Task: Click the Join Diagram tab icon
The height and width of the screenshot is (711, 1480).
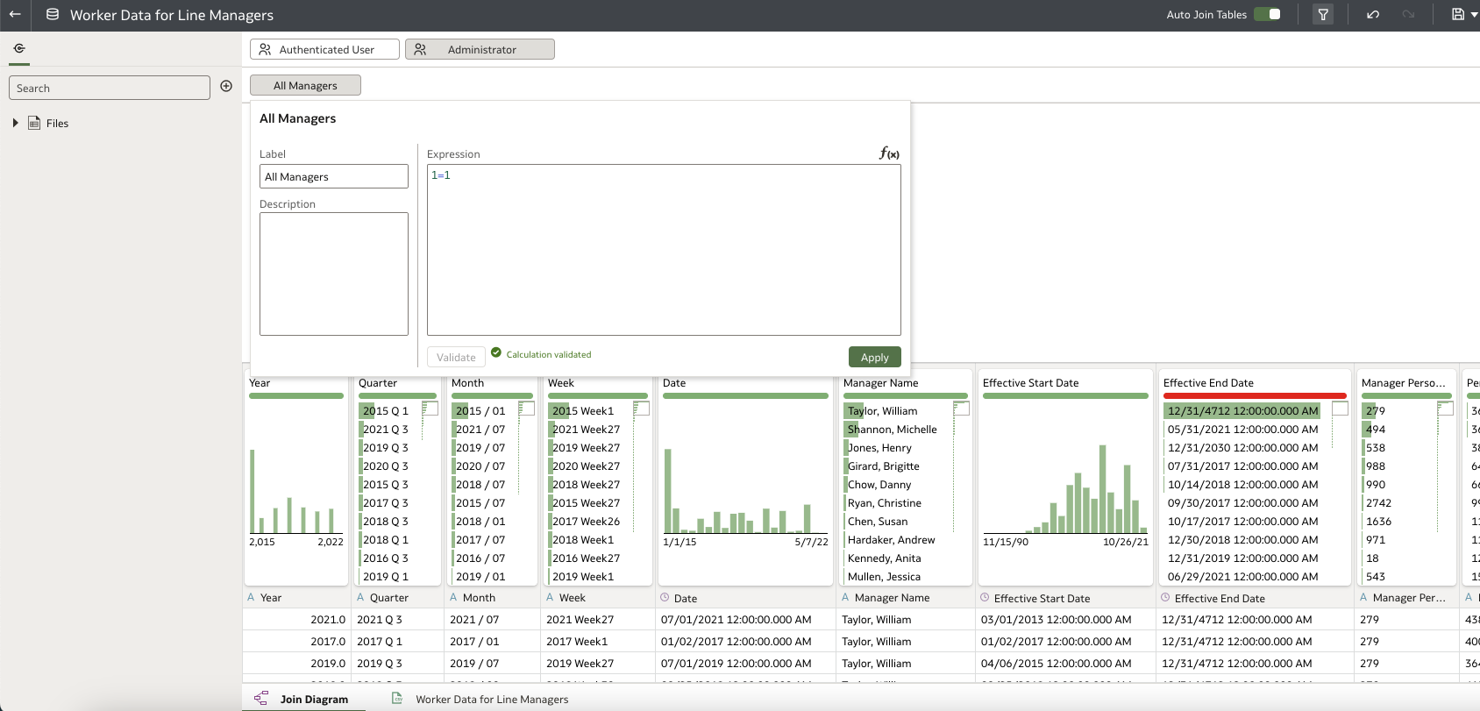Action: pos(261,698)
